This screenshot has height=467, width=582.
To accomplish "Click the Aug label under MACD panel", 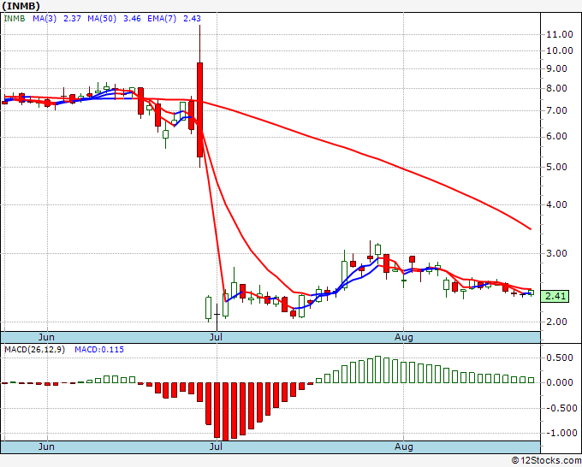I will pos(403,446).
